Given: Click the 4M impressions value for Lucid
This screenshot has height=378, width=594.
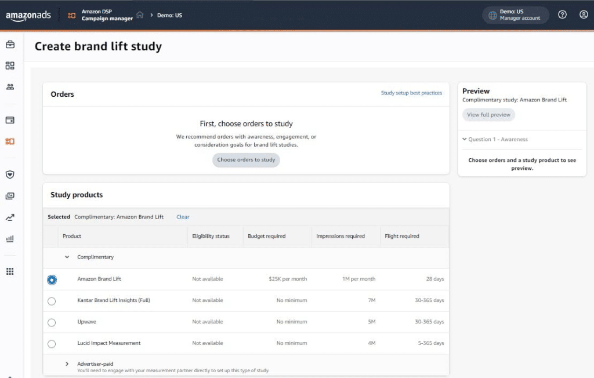Looking at the screenshot, I should (372, 343).
